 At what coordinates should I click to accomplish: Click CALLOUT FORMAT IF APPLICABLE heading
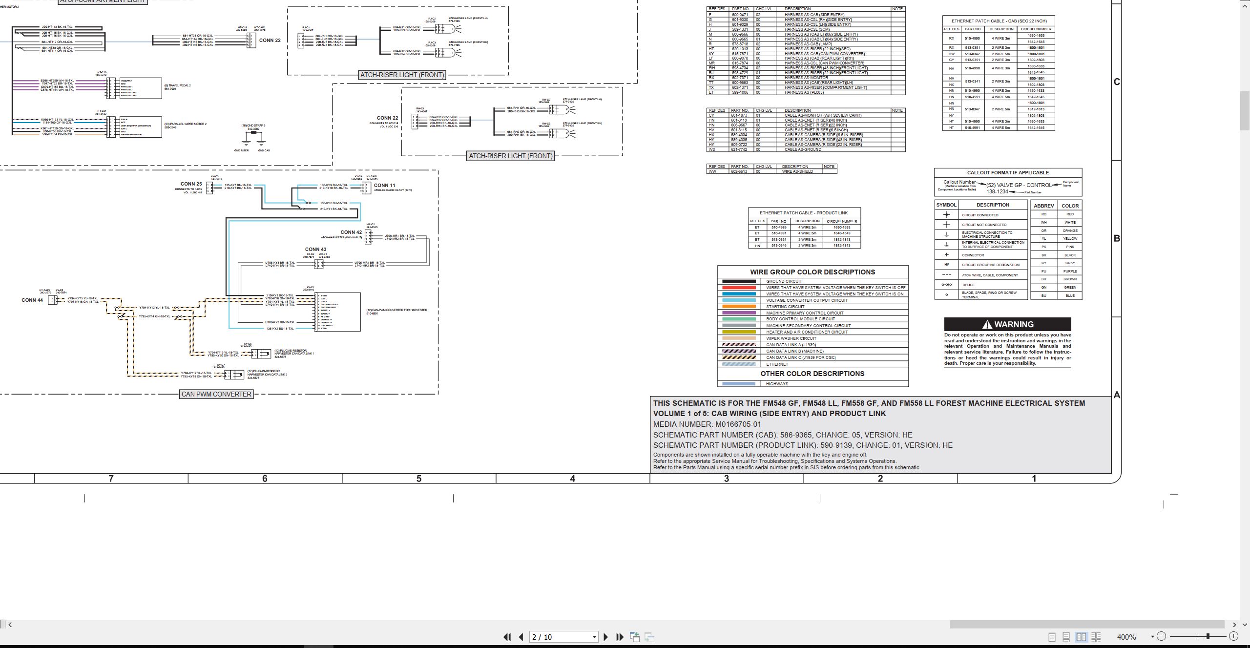click(1008, 172)
